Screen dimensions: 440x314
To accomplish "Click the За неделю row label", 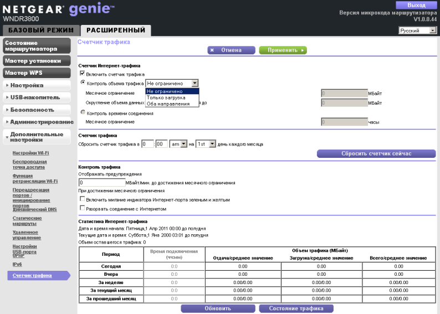I will point(111,282).
